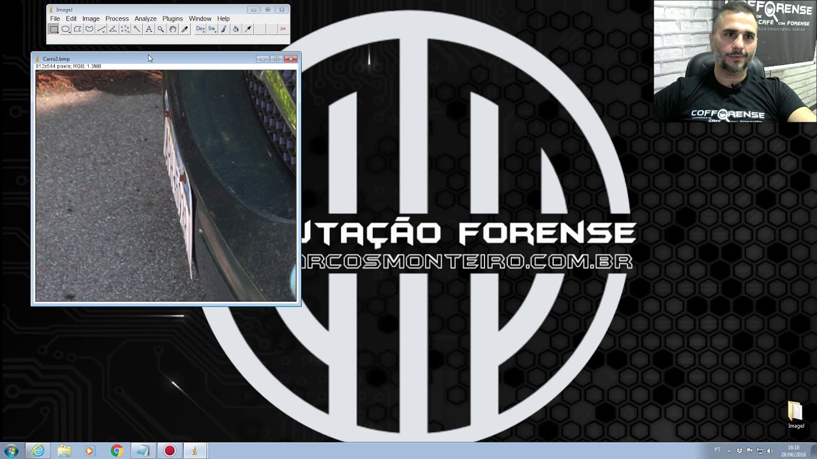Open the Image menu in ImageJ
This screenshot has width=817, height=459.
(91, 18)
